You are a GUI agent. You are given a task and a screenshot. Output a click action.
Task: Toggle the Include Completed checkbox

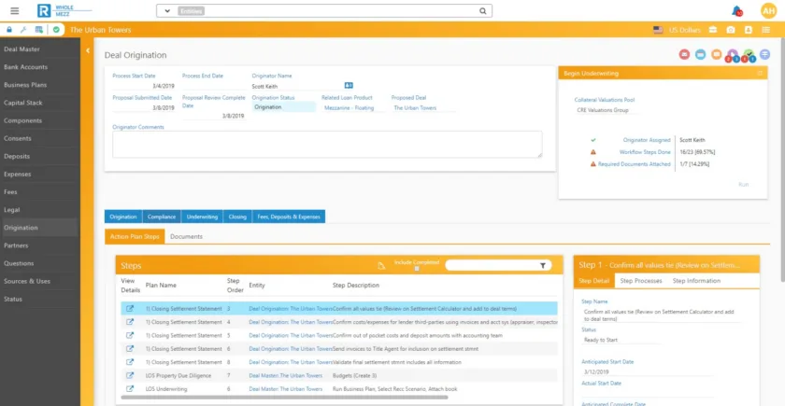417,269
